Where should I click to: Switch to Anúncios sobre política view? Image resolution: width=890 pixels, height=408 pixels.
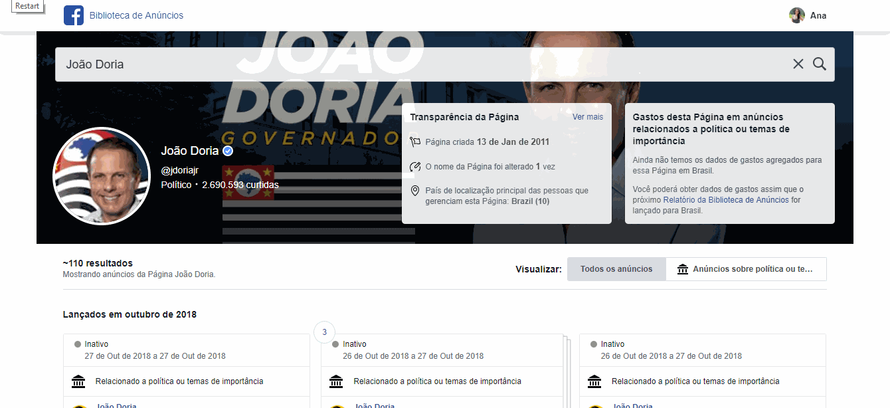click(746, 269)
